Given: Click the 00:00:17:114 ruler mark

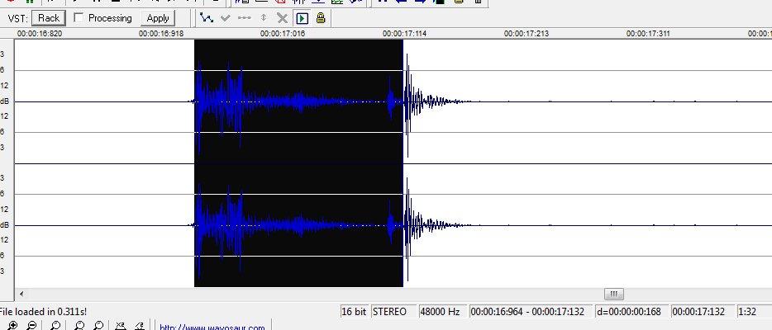Looking at the screenshot, I should pyautogui.click(x=405, y=33).
